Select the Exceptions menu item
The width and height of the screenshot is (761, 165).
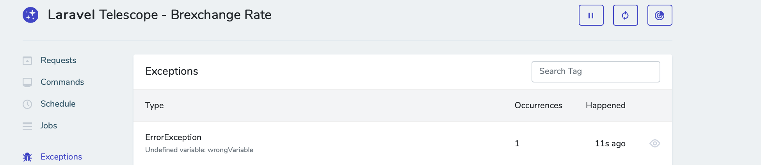point(61,157)
